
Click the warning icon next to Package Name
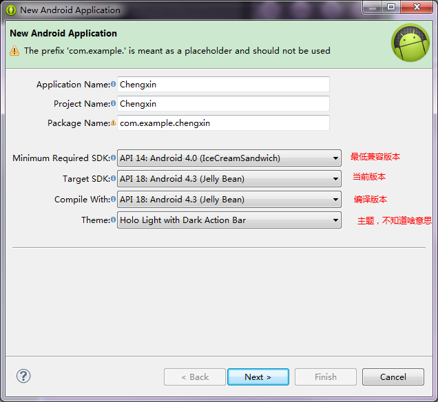tap(113, 123)
